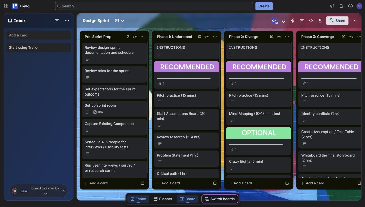The image size is (365, 207).
Task: Open the board view switcher dropdown
Action: point(119,21)
